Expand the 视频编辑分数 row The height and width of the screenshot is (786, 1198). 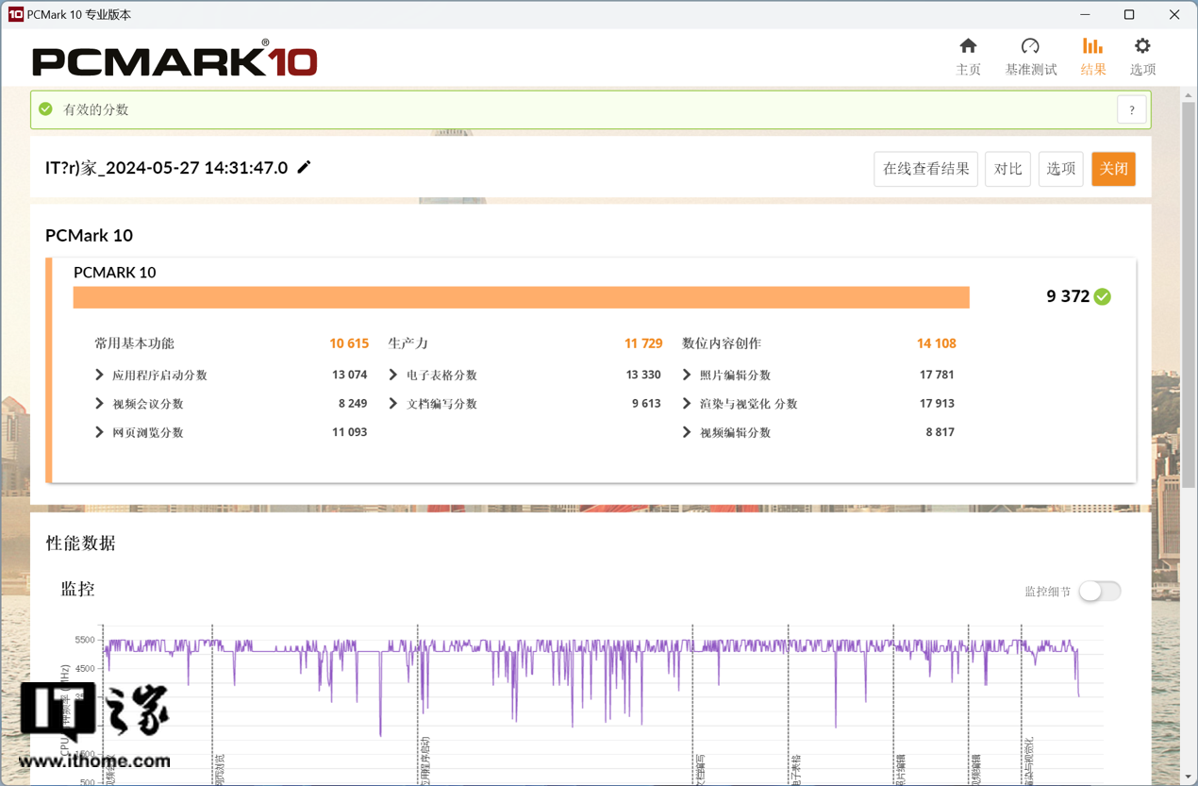687,433
